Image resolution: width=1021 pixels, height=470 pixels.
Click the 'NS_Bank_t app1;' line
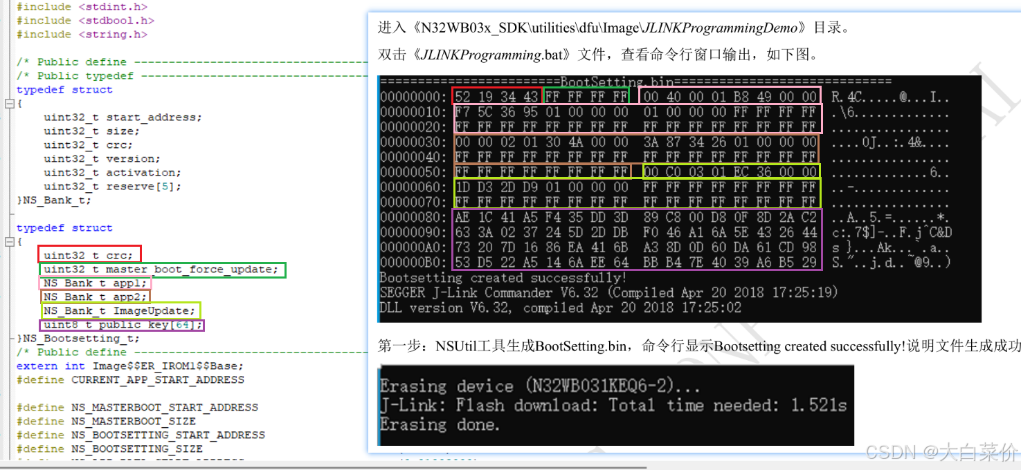click(x=96, y=283)
